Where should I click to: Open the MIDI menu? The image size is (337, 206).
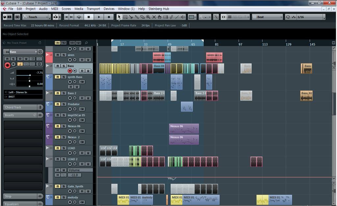click(55, 9)
